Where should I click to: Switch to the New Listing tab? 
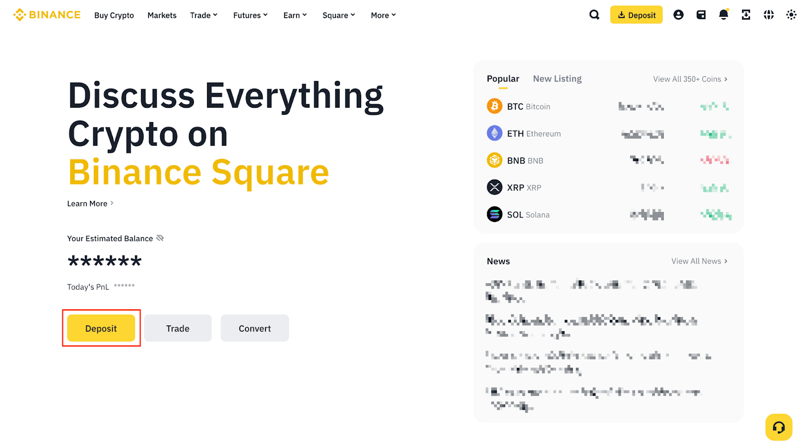point(557,79)
